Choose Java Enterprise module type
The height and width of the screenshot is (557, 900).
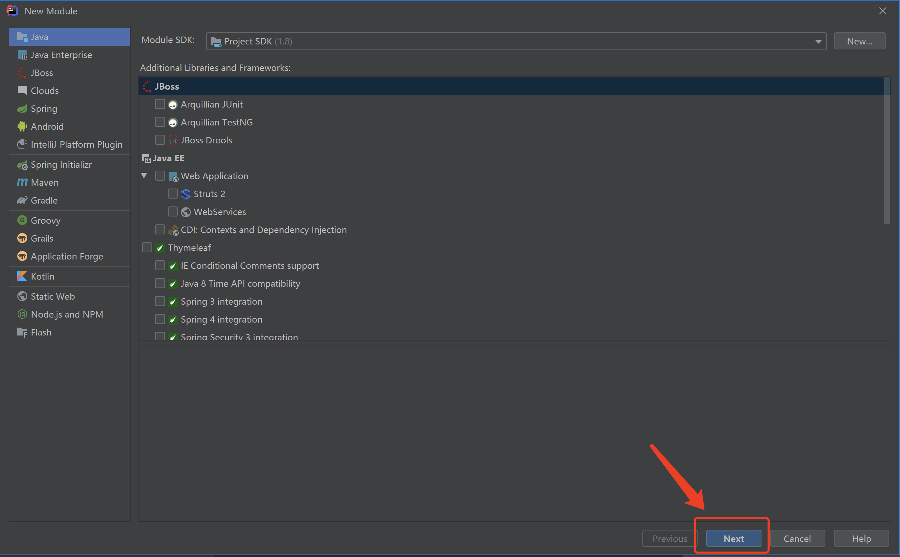point(61,55)
